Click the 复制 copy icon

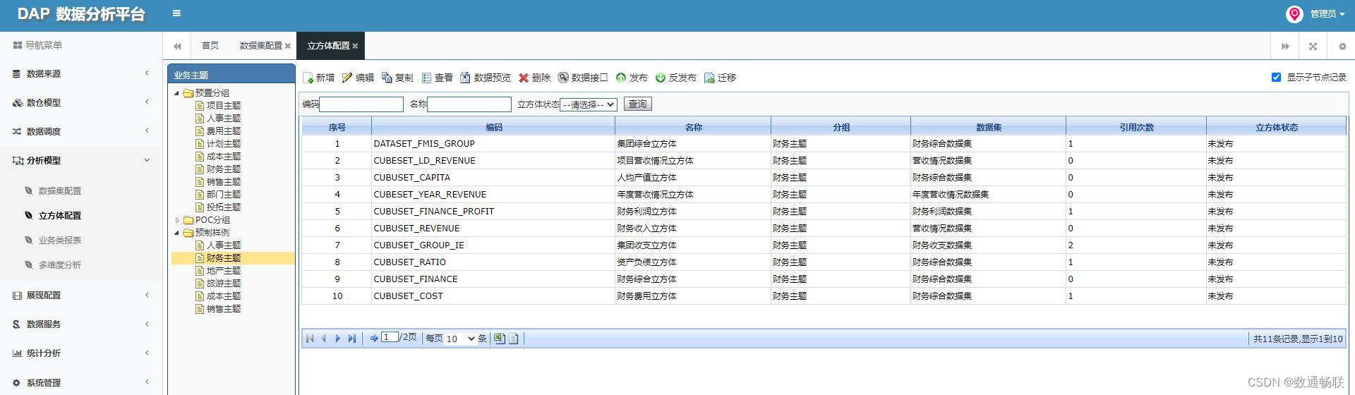click(387, 78)
